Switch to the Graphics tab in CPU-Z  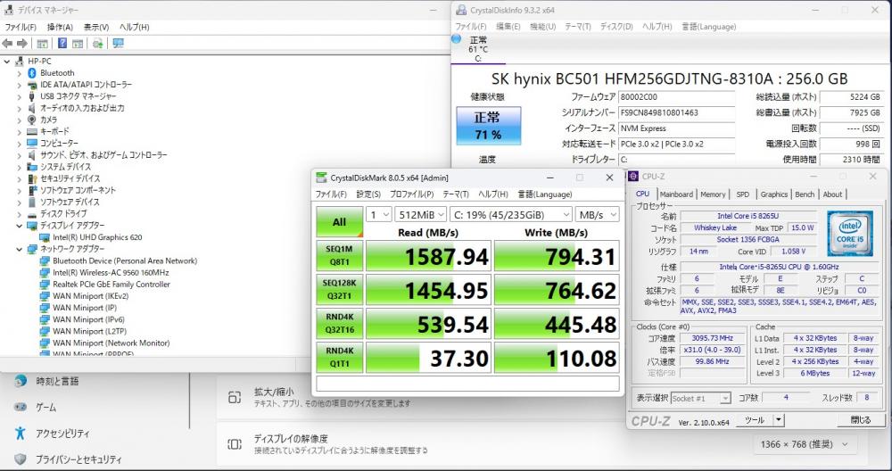coord(773,194)
